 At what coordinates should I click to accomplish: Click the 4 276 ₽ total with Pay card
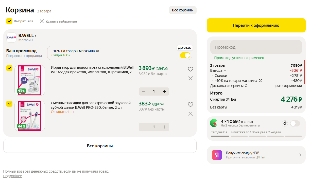(x=291, y=99)
